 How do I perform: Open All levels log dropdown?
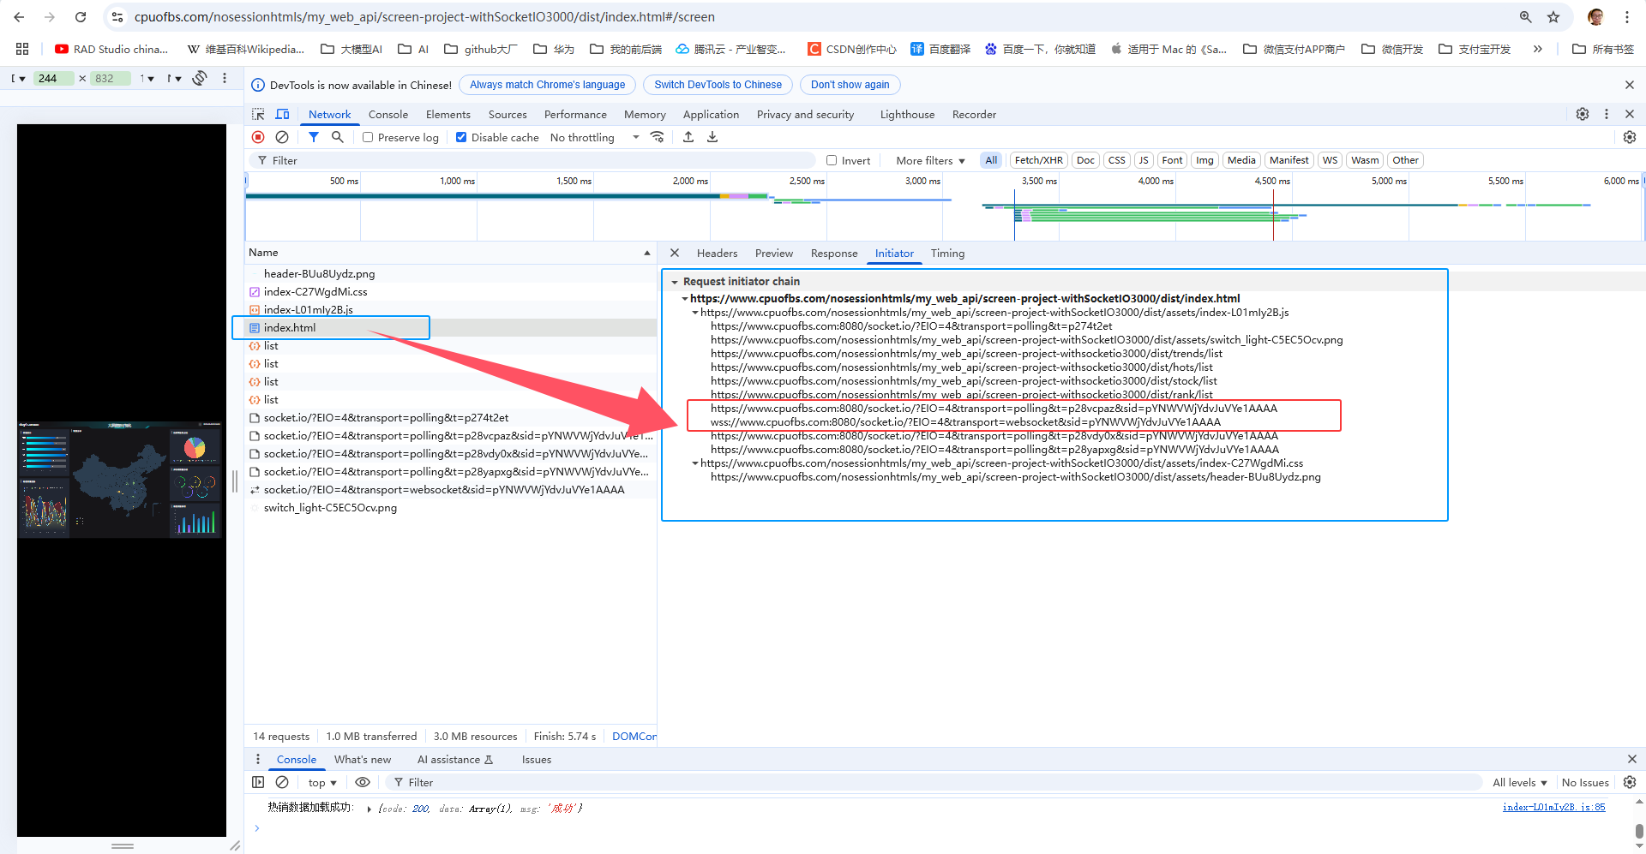(1519, 782)
